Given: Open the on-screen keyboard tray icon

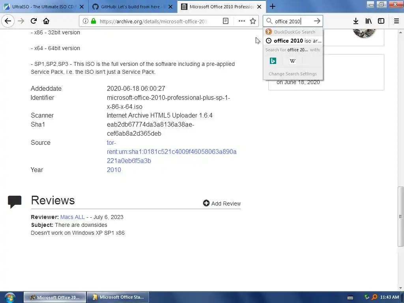Looking at the screenshot, I should coord(350,297).
